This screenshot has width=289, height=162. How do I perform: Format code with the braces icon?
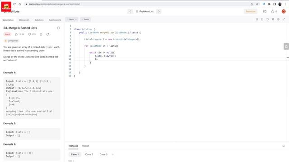point(262,19)
